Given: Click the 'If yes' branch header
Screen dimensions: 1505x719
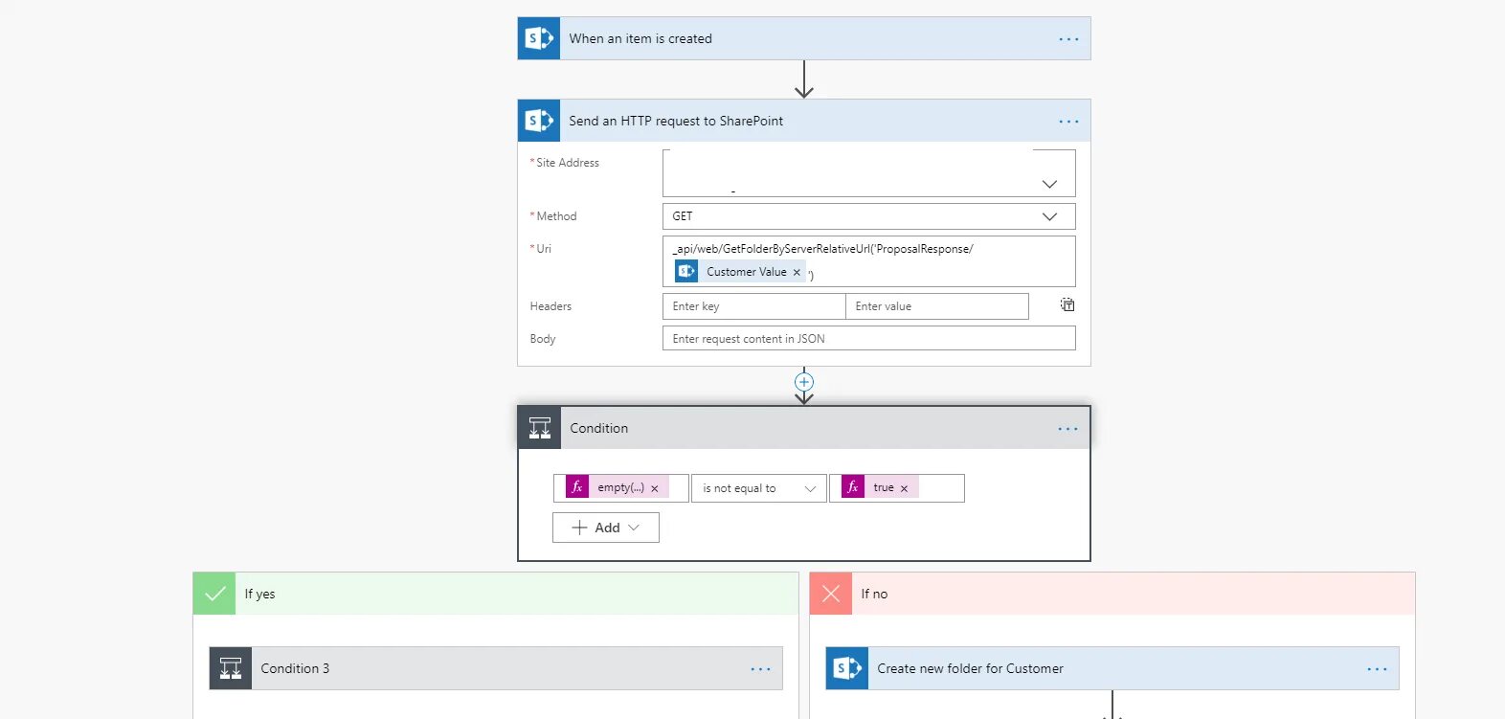Looking at the screenshot, I should click(496, 594).
